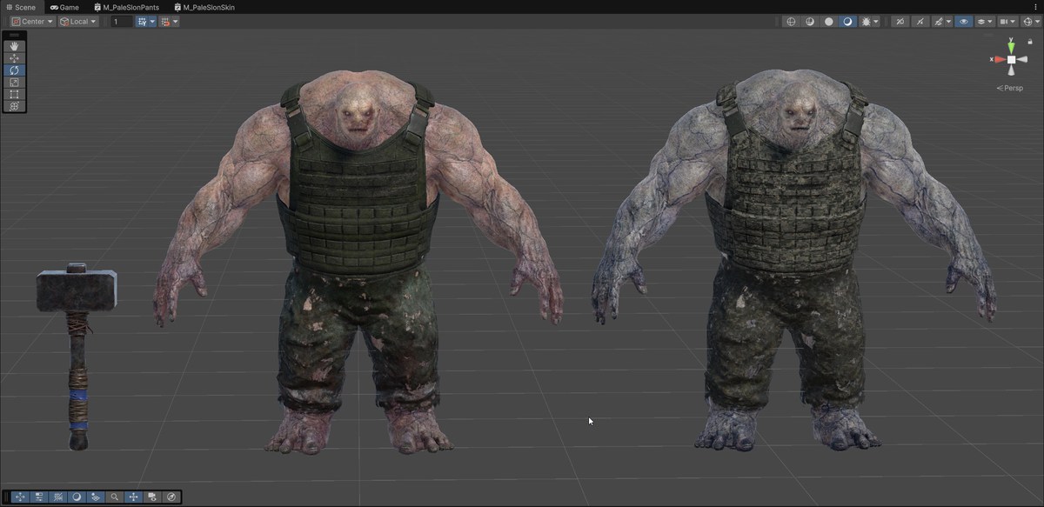Select the Scale tool
Viewport: 1044px width, 507px height.
click(14, 83)
